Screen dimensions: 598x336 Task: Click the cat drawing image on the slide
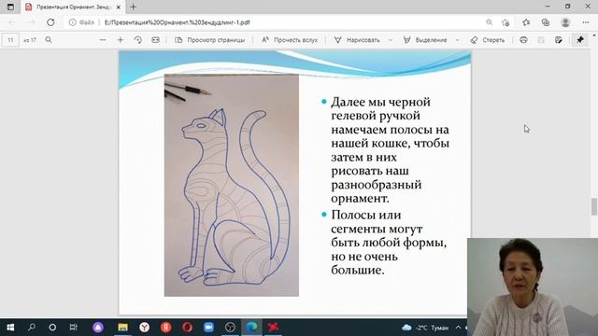coord(232,185)
